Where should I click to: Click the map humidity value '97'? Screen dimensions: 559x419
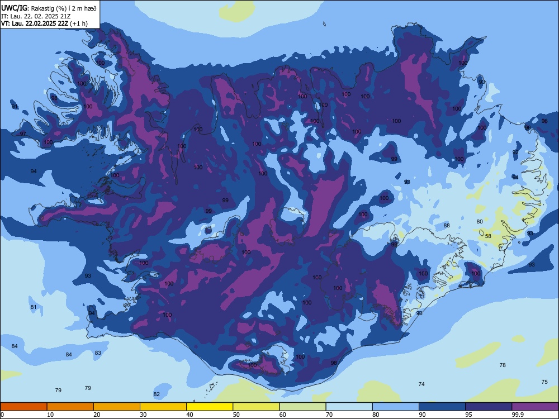[23, 134]
